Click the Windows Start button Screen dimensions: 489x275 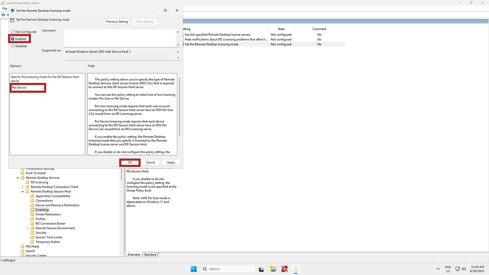[x=194, y=269]
